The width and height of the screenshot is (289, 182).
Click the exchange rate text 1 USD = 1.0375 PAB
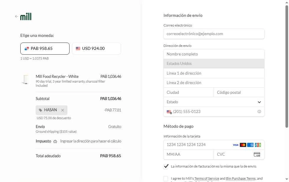[x=34, y=58]
